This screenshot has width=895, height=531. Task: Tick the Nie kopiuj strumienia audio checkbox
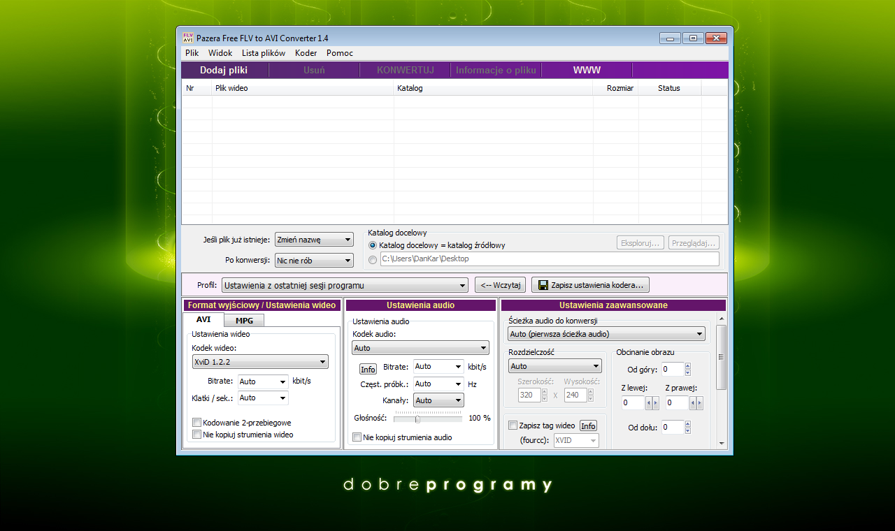357,437
